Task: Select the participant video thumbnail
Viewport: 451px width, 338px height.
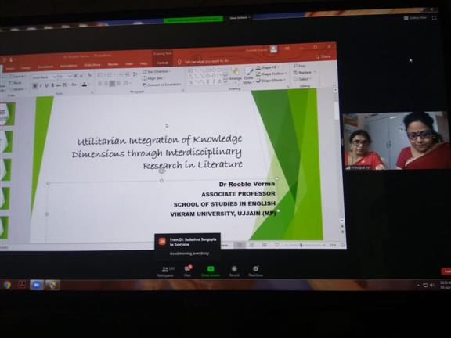Action: coord(396,141)
